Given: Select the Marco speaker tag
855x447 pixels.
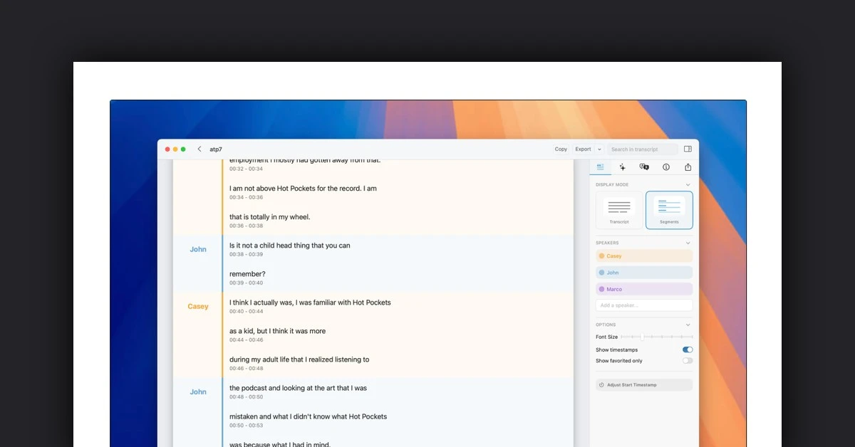Looking at the screenshot, I should [x=643, y=289].
